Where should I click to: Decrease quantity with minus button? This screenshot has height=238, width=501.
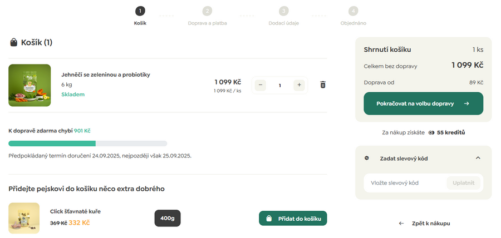coord(260,85)
